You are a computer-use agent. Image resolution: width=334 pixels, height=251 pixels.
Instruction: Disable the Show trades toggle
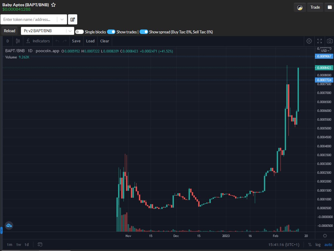click(111, 31)
